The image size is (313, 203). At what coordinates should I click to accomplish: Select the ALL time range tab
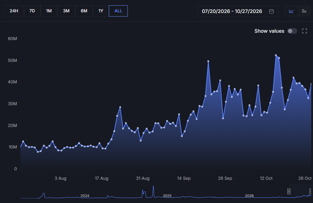pos(118,11)
